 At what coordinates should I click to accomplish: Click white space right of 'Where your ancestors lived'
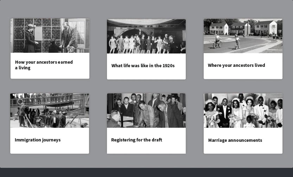click(274, 65)
